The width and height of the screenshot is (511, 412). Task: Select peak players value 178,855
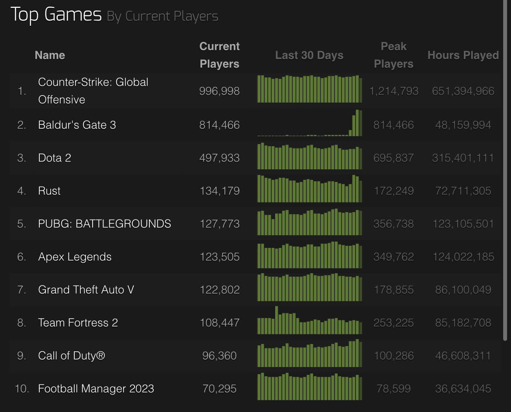pyautogui.click(x=394, y=290)
